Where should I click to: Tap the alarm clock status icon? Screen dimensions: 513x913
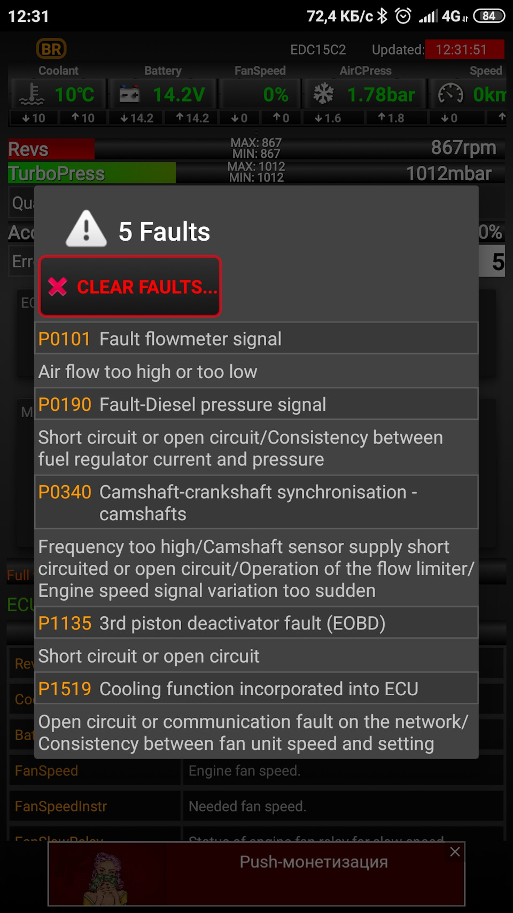[403, 16]
